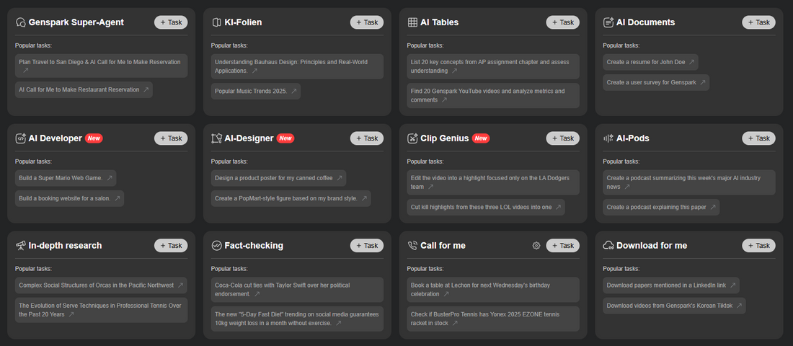Click the AI-Pods audio icon

coord(609,138)
